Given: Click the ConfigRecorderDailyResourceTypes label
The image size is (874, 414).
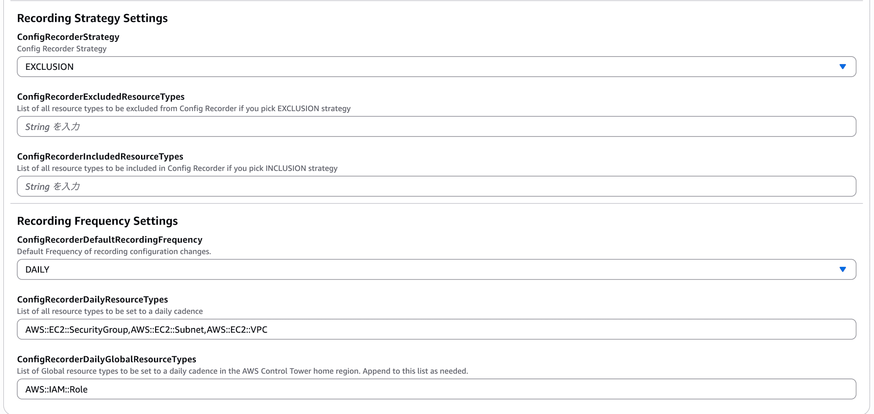Looking at the screenshot, I should [x=92, y=300].
